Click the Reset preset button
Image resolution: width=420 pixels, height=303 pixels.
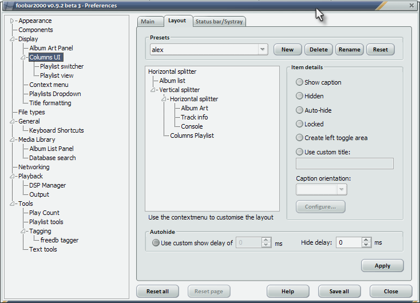click(381, 50)
